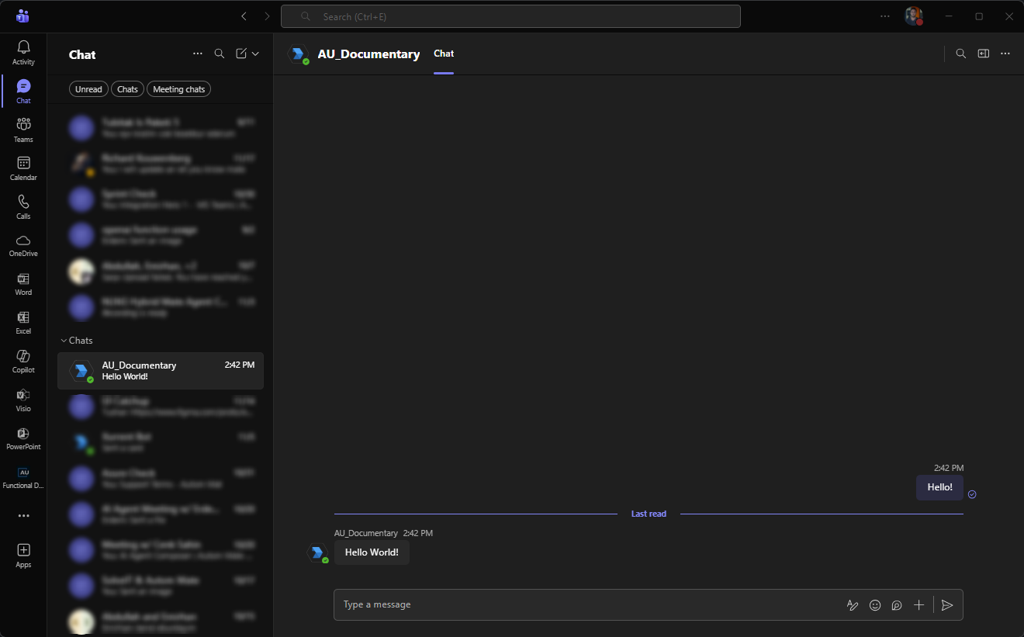Open OneDrive from the sidebar
Image resolution: width=1024 pixels, height=637 pixels.
[23, 244]
